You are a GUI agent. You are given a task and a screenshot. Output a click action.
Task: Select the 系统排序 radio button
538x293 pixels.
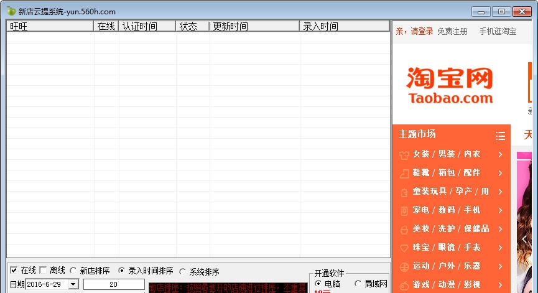point(182,272)
